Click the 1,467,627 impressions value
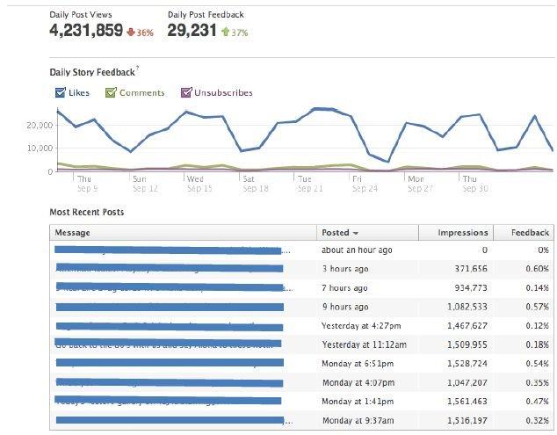The image size is (557, 435). pos(467,326)
